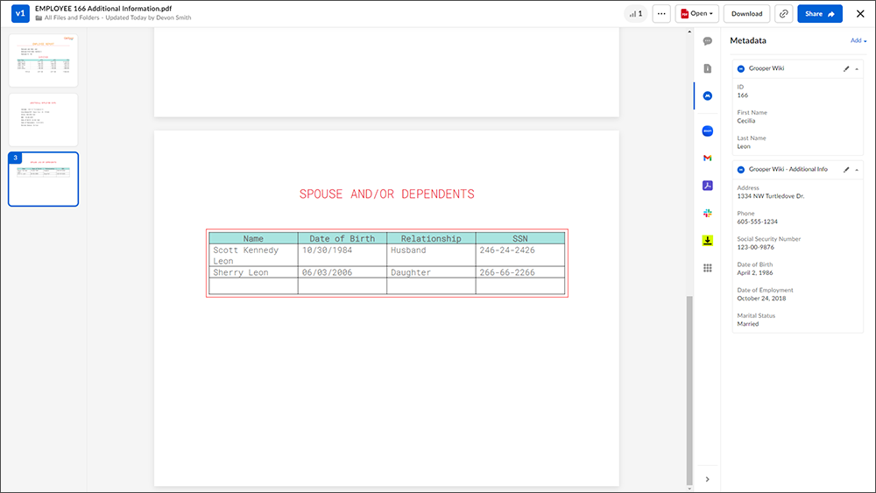Open the Add metadata dropdown
This screenshot has height=493, width=876.
coord(858,41)
